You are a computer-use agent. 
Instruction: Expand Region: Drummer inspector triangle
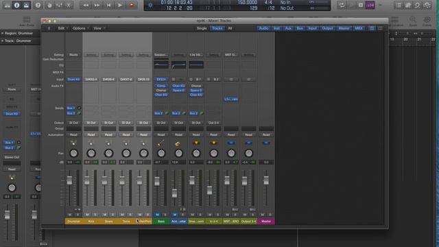click(x=3, y=34)
